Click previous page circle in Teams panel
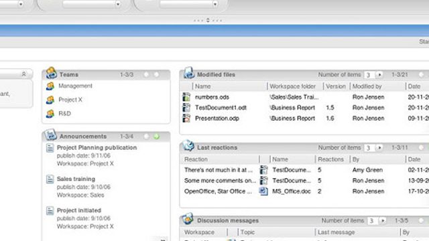Viewport: 429px width, 241px height. [146, 74]
